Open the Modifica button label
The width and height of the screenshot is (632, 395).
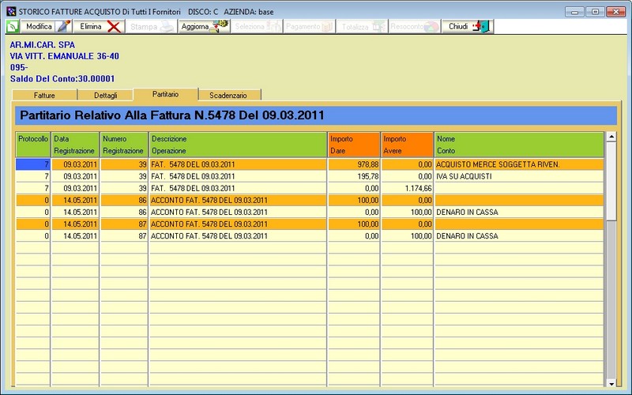click(x=39, y=27)
